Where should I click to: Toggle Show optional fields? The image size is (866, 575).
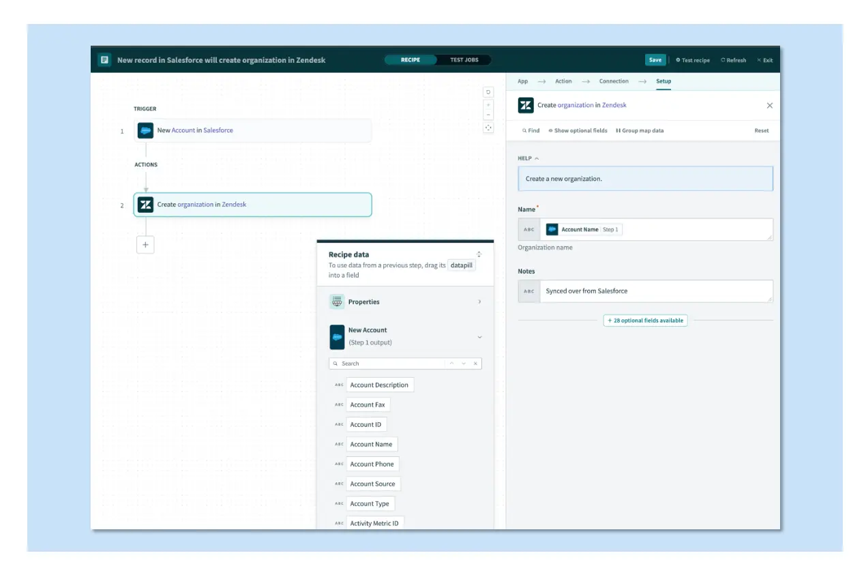[578, 130]
